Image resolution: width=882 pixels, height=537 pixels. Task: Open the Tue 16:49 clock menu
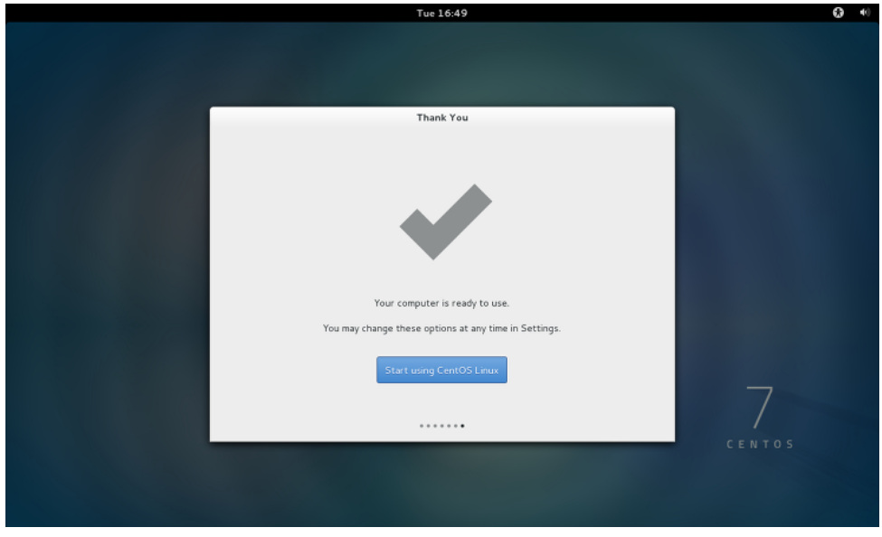coord(441,13)
